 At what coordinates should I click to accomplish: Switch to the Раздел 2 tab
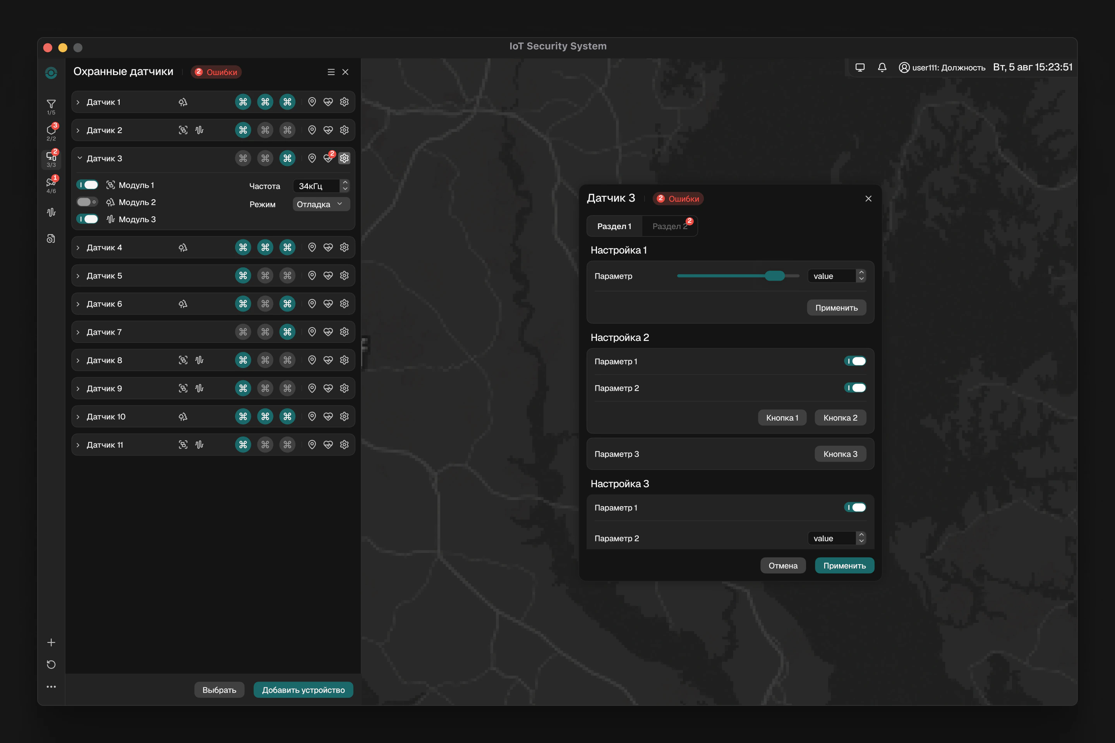pyautogui.click(x=669, y=226)
